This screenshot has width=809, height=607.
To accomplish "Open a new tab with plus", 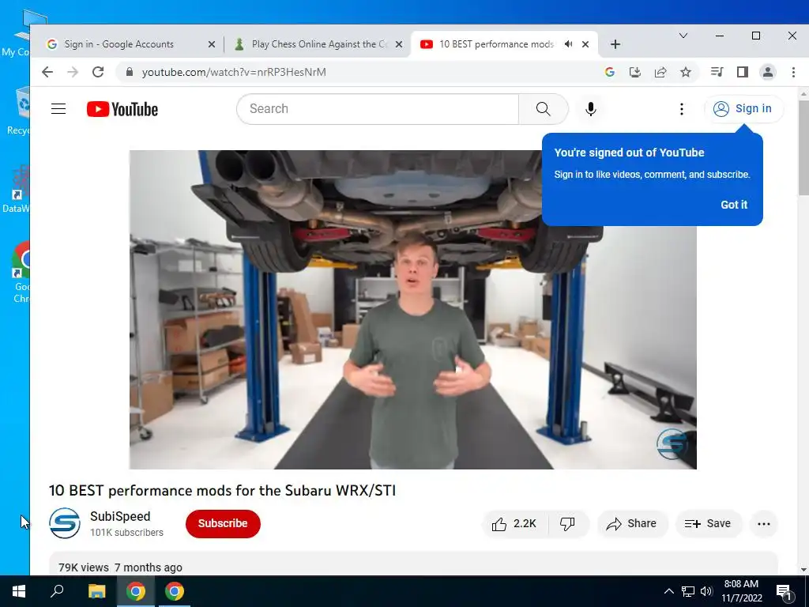I will tap(615, 44).
